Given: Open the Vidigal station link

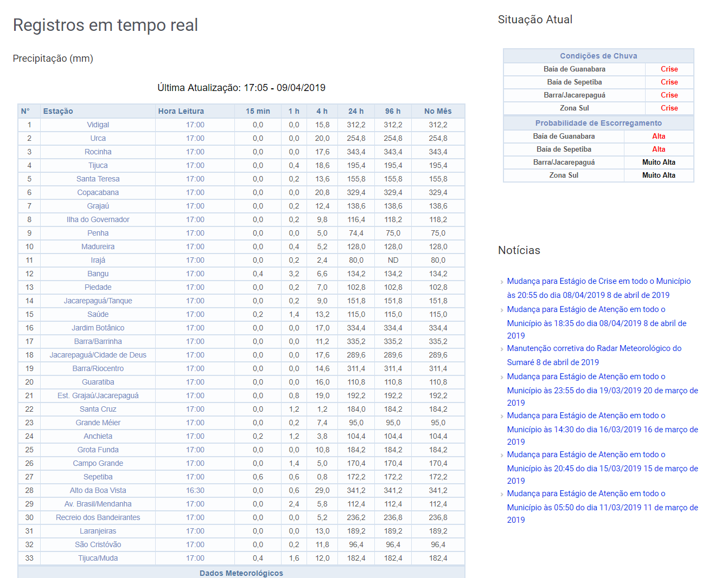Looking at the screenshot, I should point(98,125).
